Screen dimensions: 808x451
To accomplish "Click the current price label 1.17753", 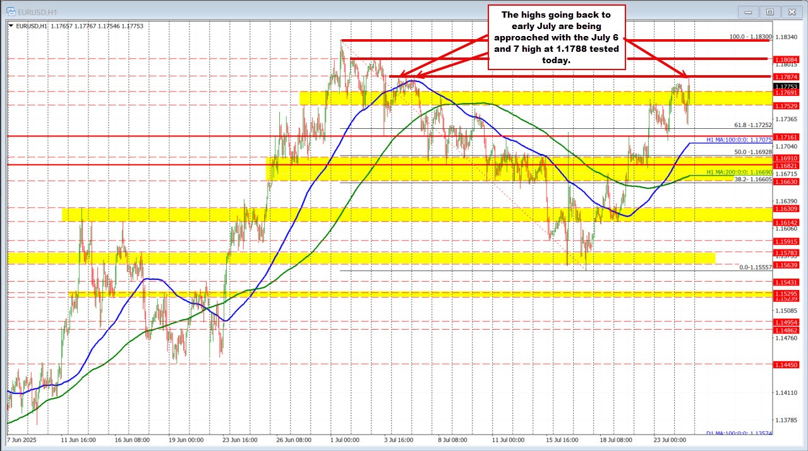I will point(787,85).
